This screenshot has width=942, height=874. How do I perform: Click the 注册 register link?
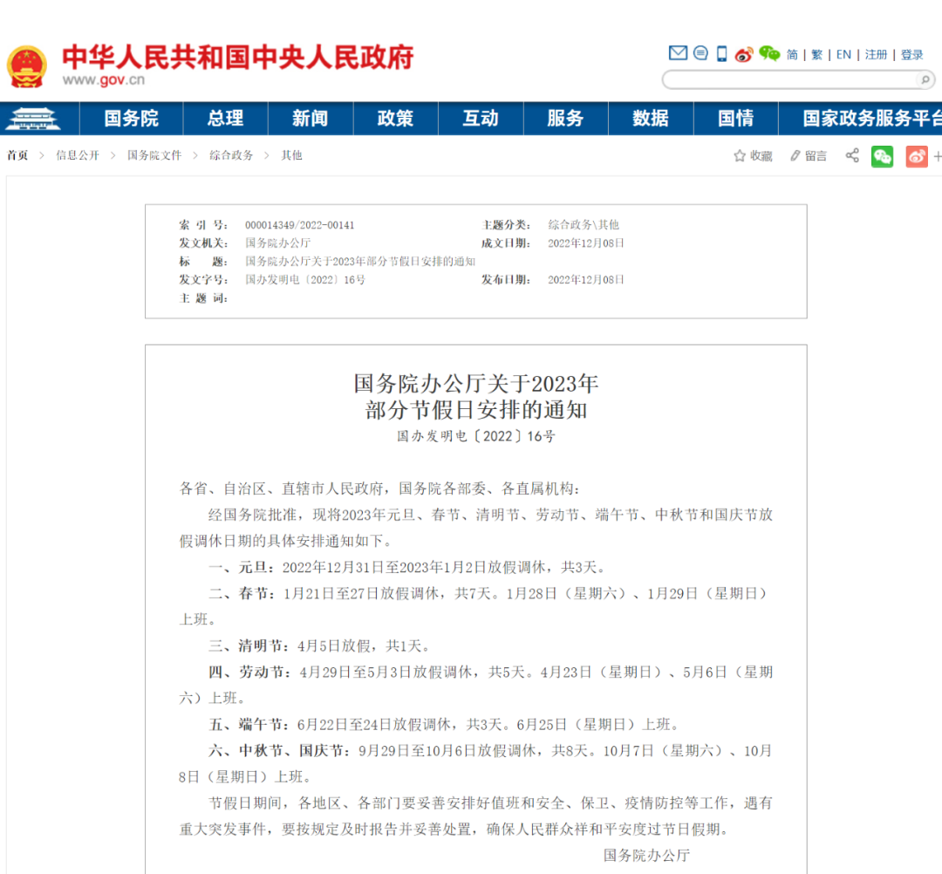(x=876, y=55)
